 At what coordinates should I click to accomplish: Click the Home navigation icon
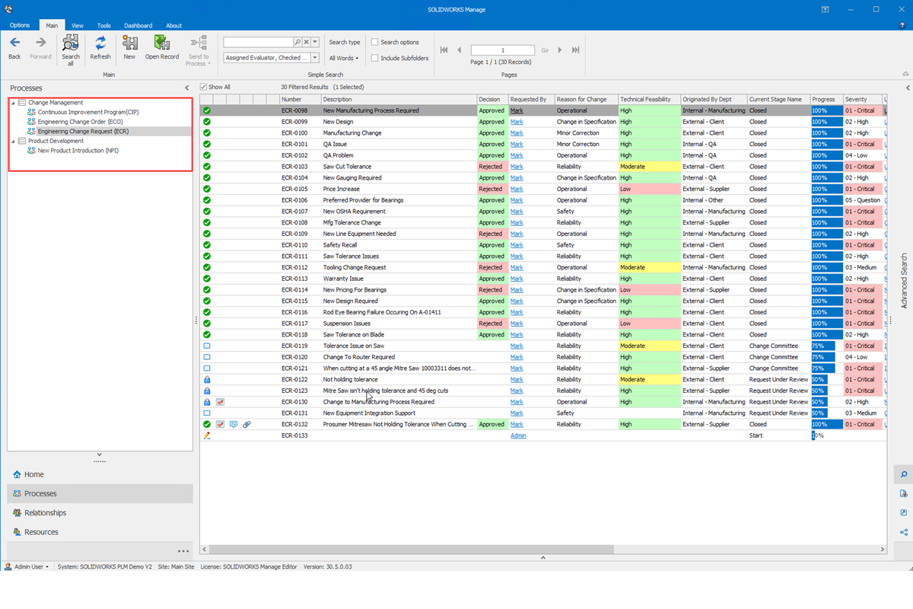coord(17,474)
